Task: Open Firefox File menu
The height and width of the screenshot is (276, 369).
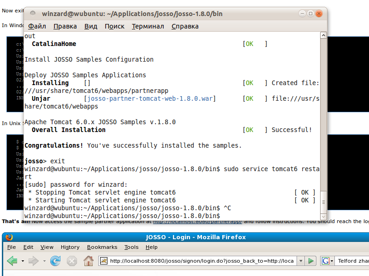Action: tap(11, 247)
